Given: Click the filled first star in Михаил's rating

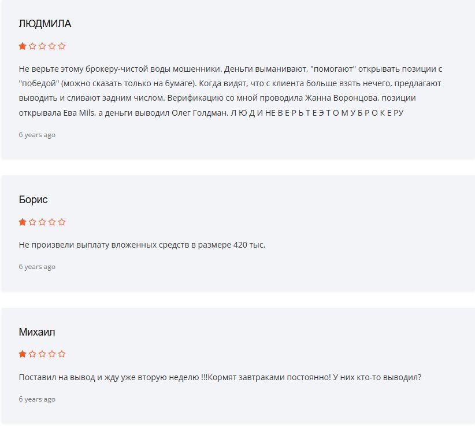Looking at the screenshot, I should coord(23,354).
